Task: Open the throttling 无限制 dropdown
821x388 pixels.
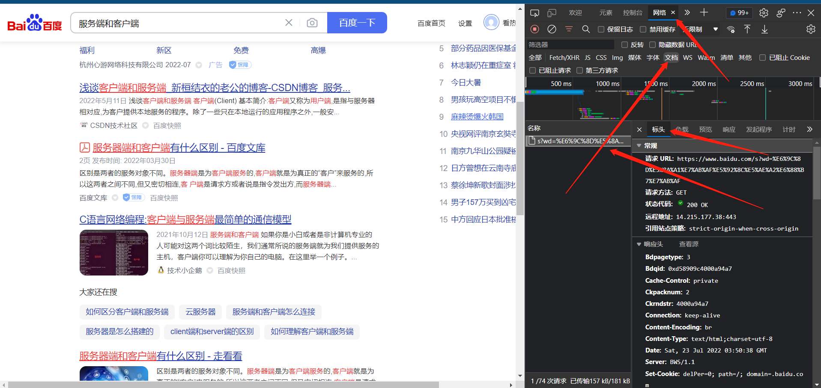Action: [701, 29]
